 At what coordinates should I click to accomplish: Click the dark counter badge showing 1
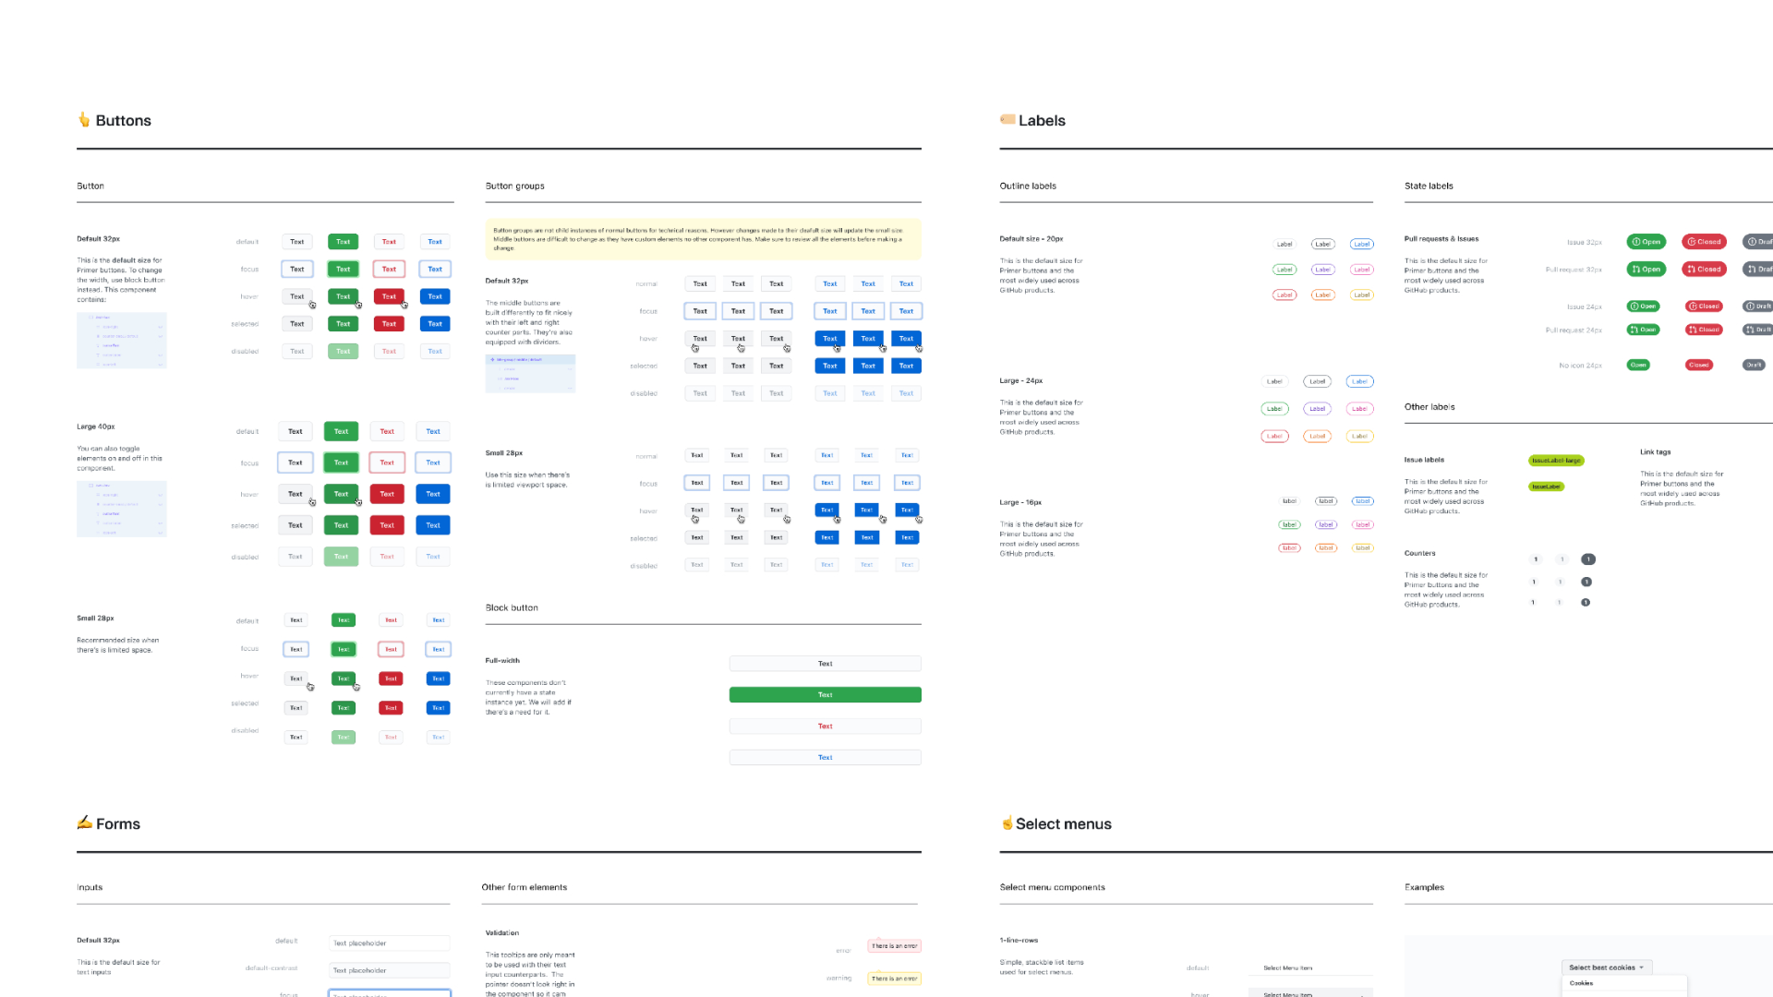coord(1587,559)
